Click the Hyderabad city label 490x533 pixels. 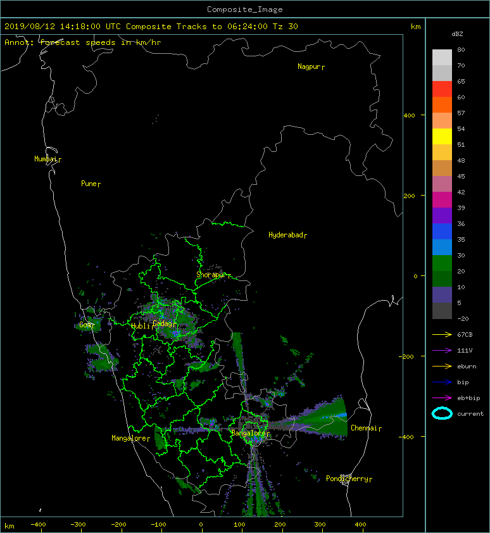pos(286,235)
